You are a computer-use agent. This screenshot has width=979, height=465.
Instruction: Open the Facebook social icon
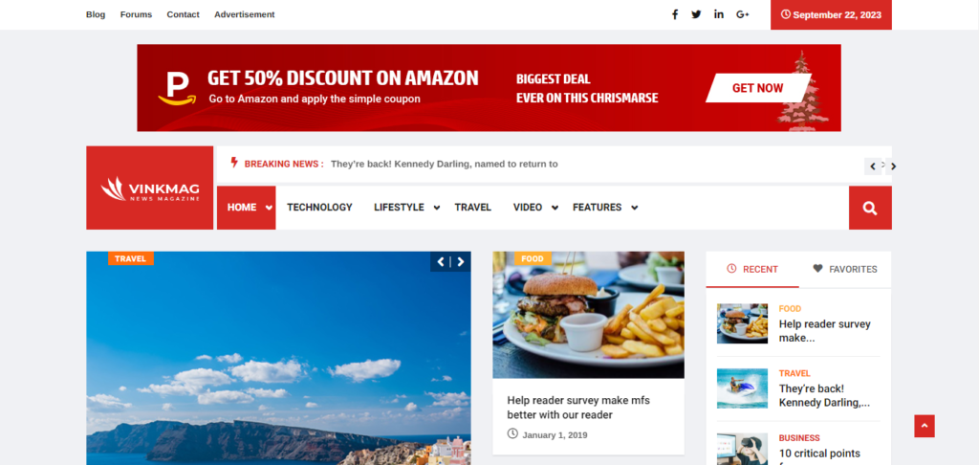point(674,14)
